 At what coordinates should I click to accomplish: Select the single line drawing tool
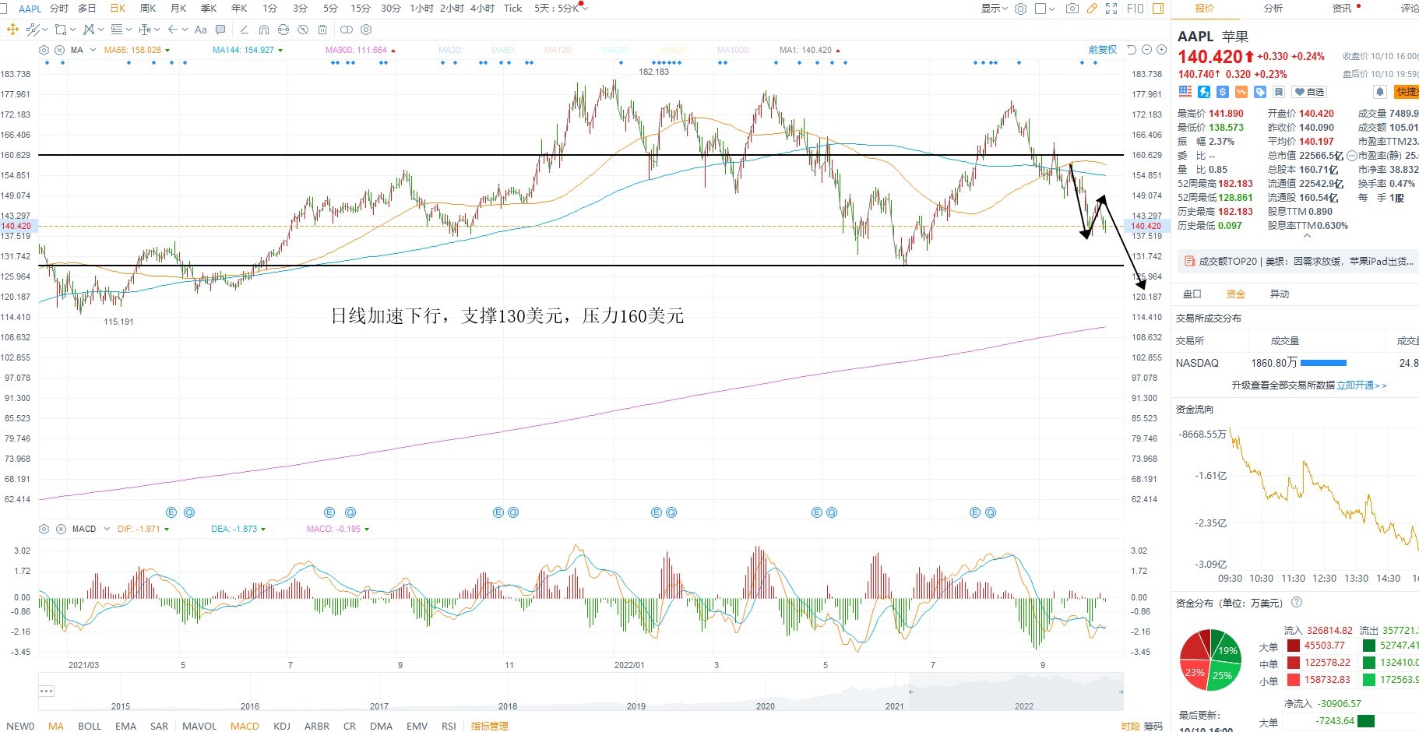point(244,30)
